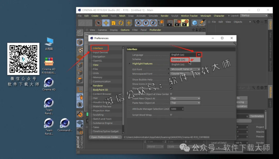Open Render Settings from the toolbar
This screenshot has height=159, width=279.
[185, 23]
